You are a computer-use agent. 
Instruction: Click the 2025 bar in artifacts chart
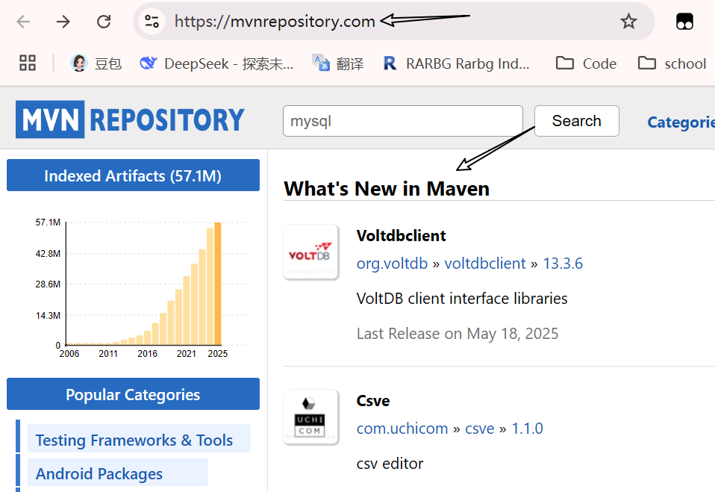point(217,283)
